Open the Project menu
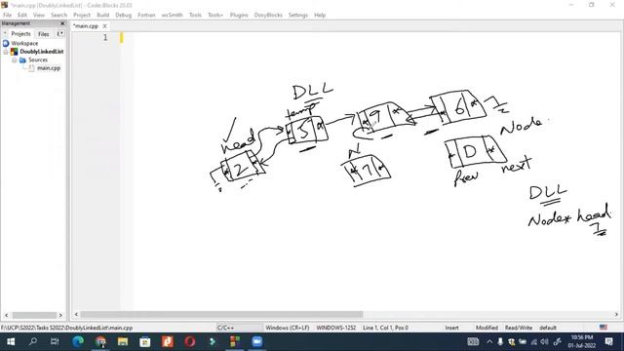 coord(82,15)
